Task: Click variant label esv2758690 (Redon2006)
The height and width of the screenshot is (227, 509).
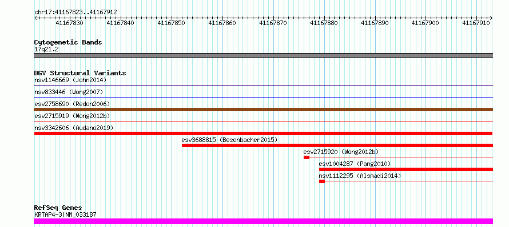Action: coord(72,104)
